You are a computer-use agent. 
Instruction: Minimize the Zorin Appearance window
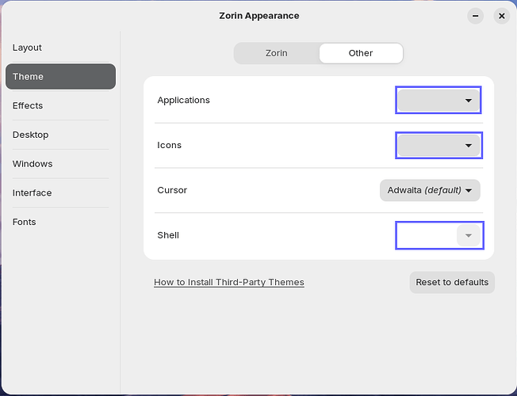[x=476, y=16]
